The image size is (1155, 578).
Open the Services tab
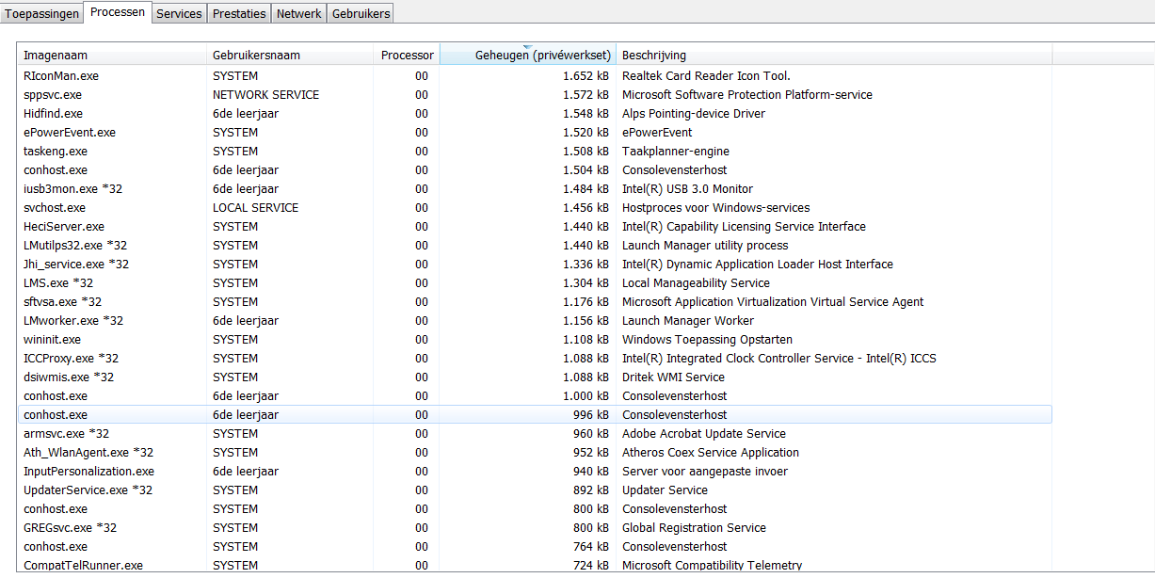(179, 14)
